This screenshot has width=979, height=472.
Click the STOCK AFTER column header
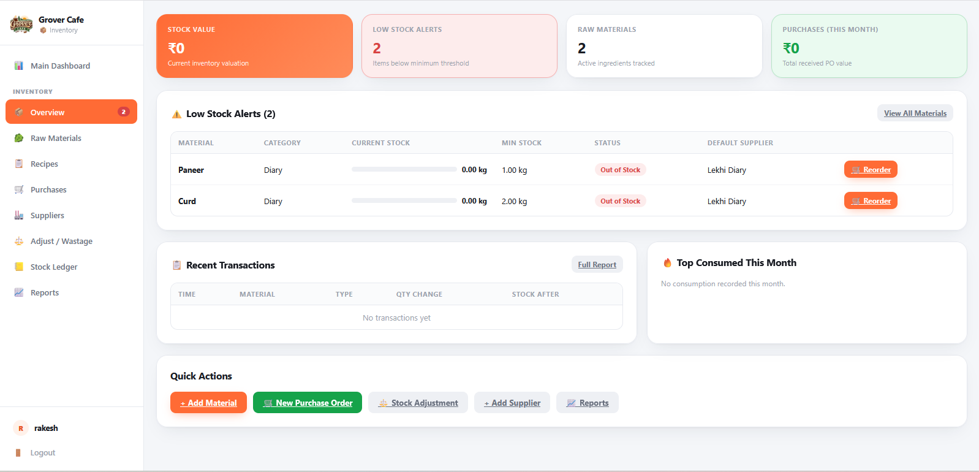point(535,294)
